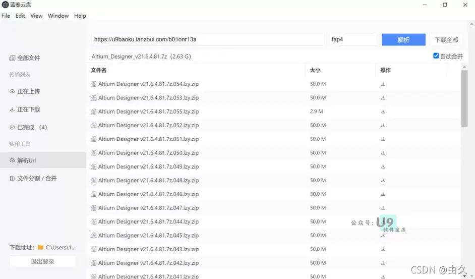The height and width of the screenshot is (279, 475).
Task: Click the 蓝奏云盘 app logo in title bar
Action: 5,5
